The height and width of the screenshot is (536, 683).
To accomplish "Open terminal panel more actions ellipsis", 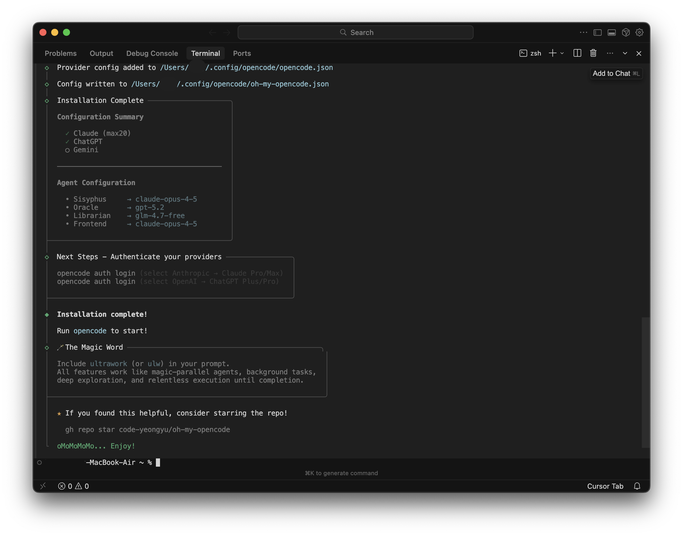I will coord(610,53).
